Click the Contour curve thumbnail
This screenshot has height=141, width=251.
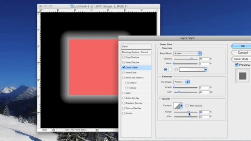(177, 106)
